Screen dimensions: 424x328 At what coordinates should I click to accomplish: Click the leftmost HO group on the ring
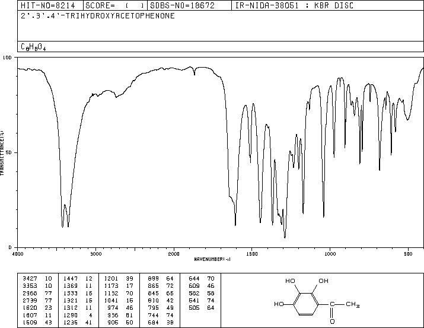pyautogui.click(x=279, y=304)
